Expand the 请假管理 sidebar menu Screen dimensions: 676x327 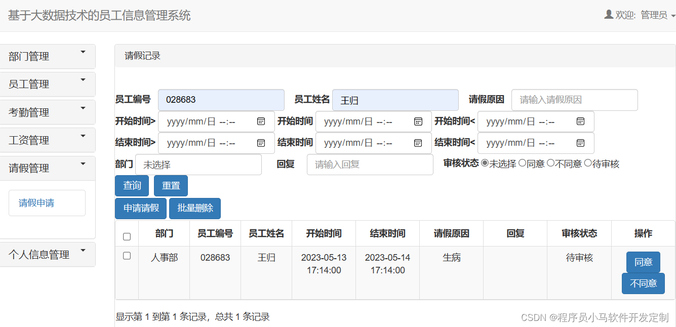point(48,168)
